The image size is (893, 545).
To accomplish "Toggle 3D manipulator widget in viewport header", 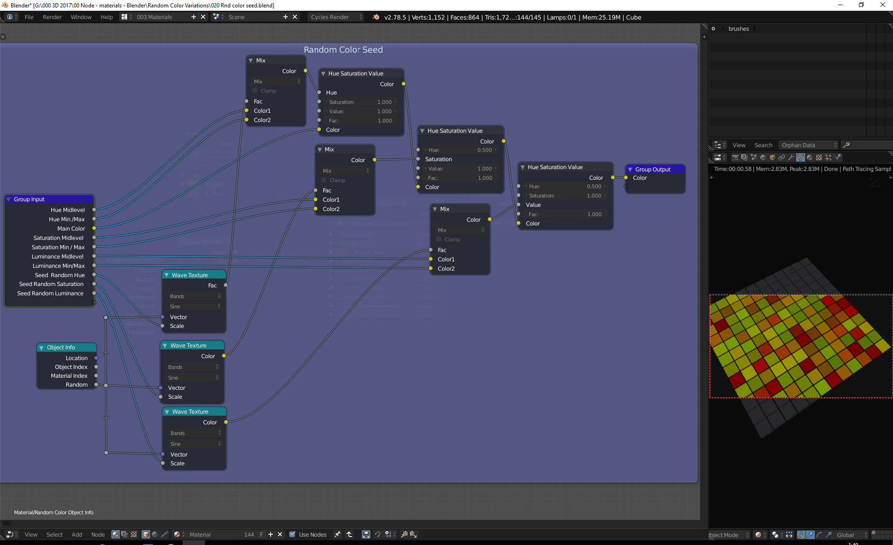I will (x=801, y=535).
